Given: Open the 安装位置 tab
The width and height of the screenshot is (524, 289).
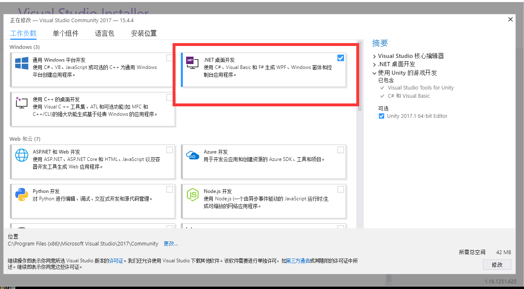Looking at the screenshot, I should tap(144, 34).
